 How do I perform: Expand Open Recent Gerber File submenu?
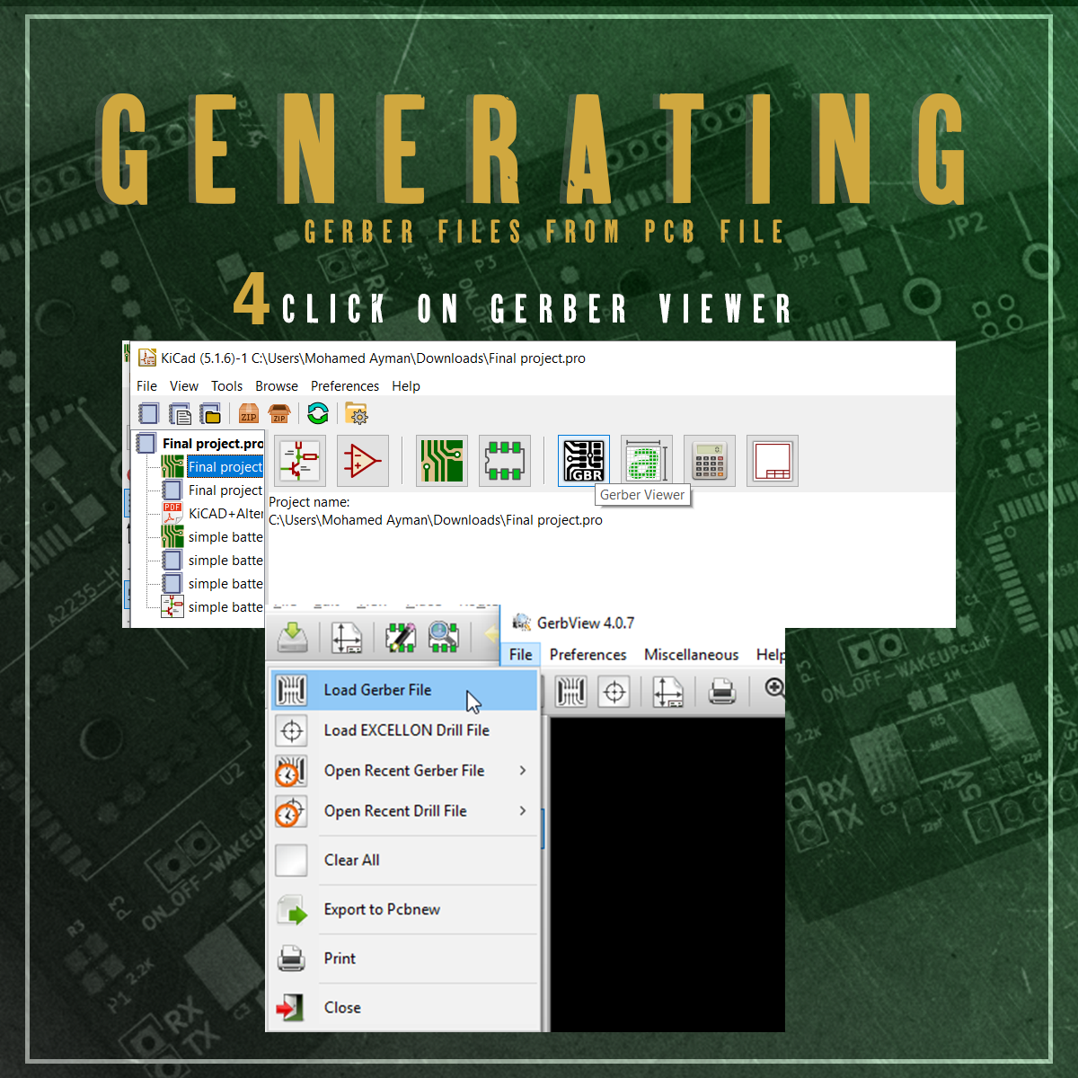click(404, 771)
